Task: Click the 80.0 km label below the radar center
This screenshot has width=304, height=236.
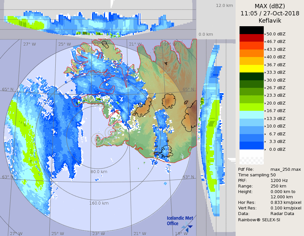Action: tap(99, 171)
